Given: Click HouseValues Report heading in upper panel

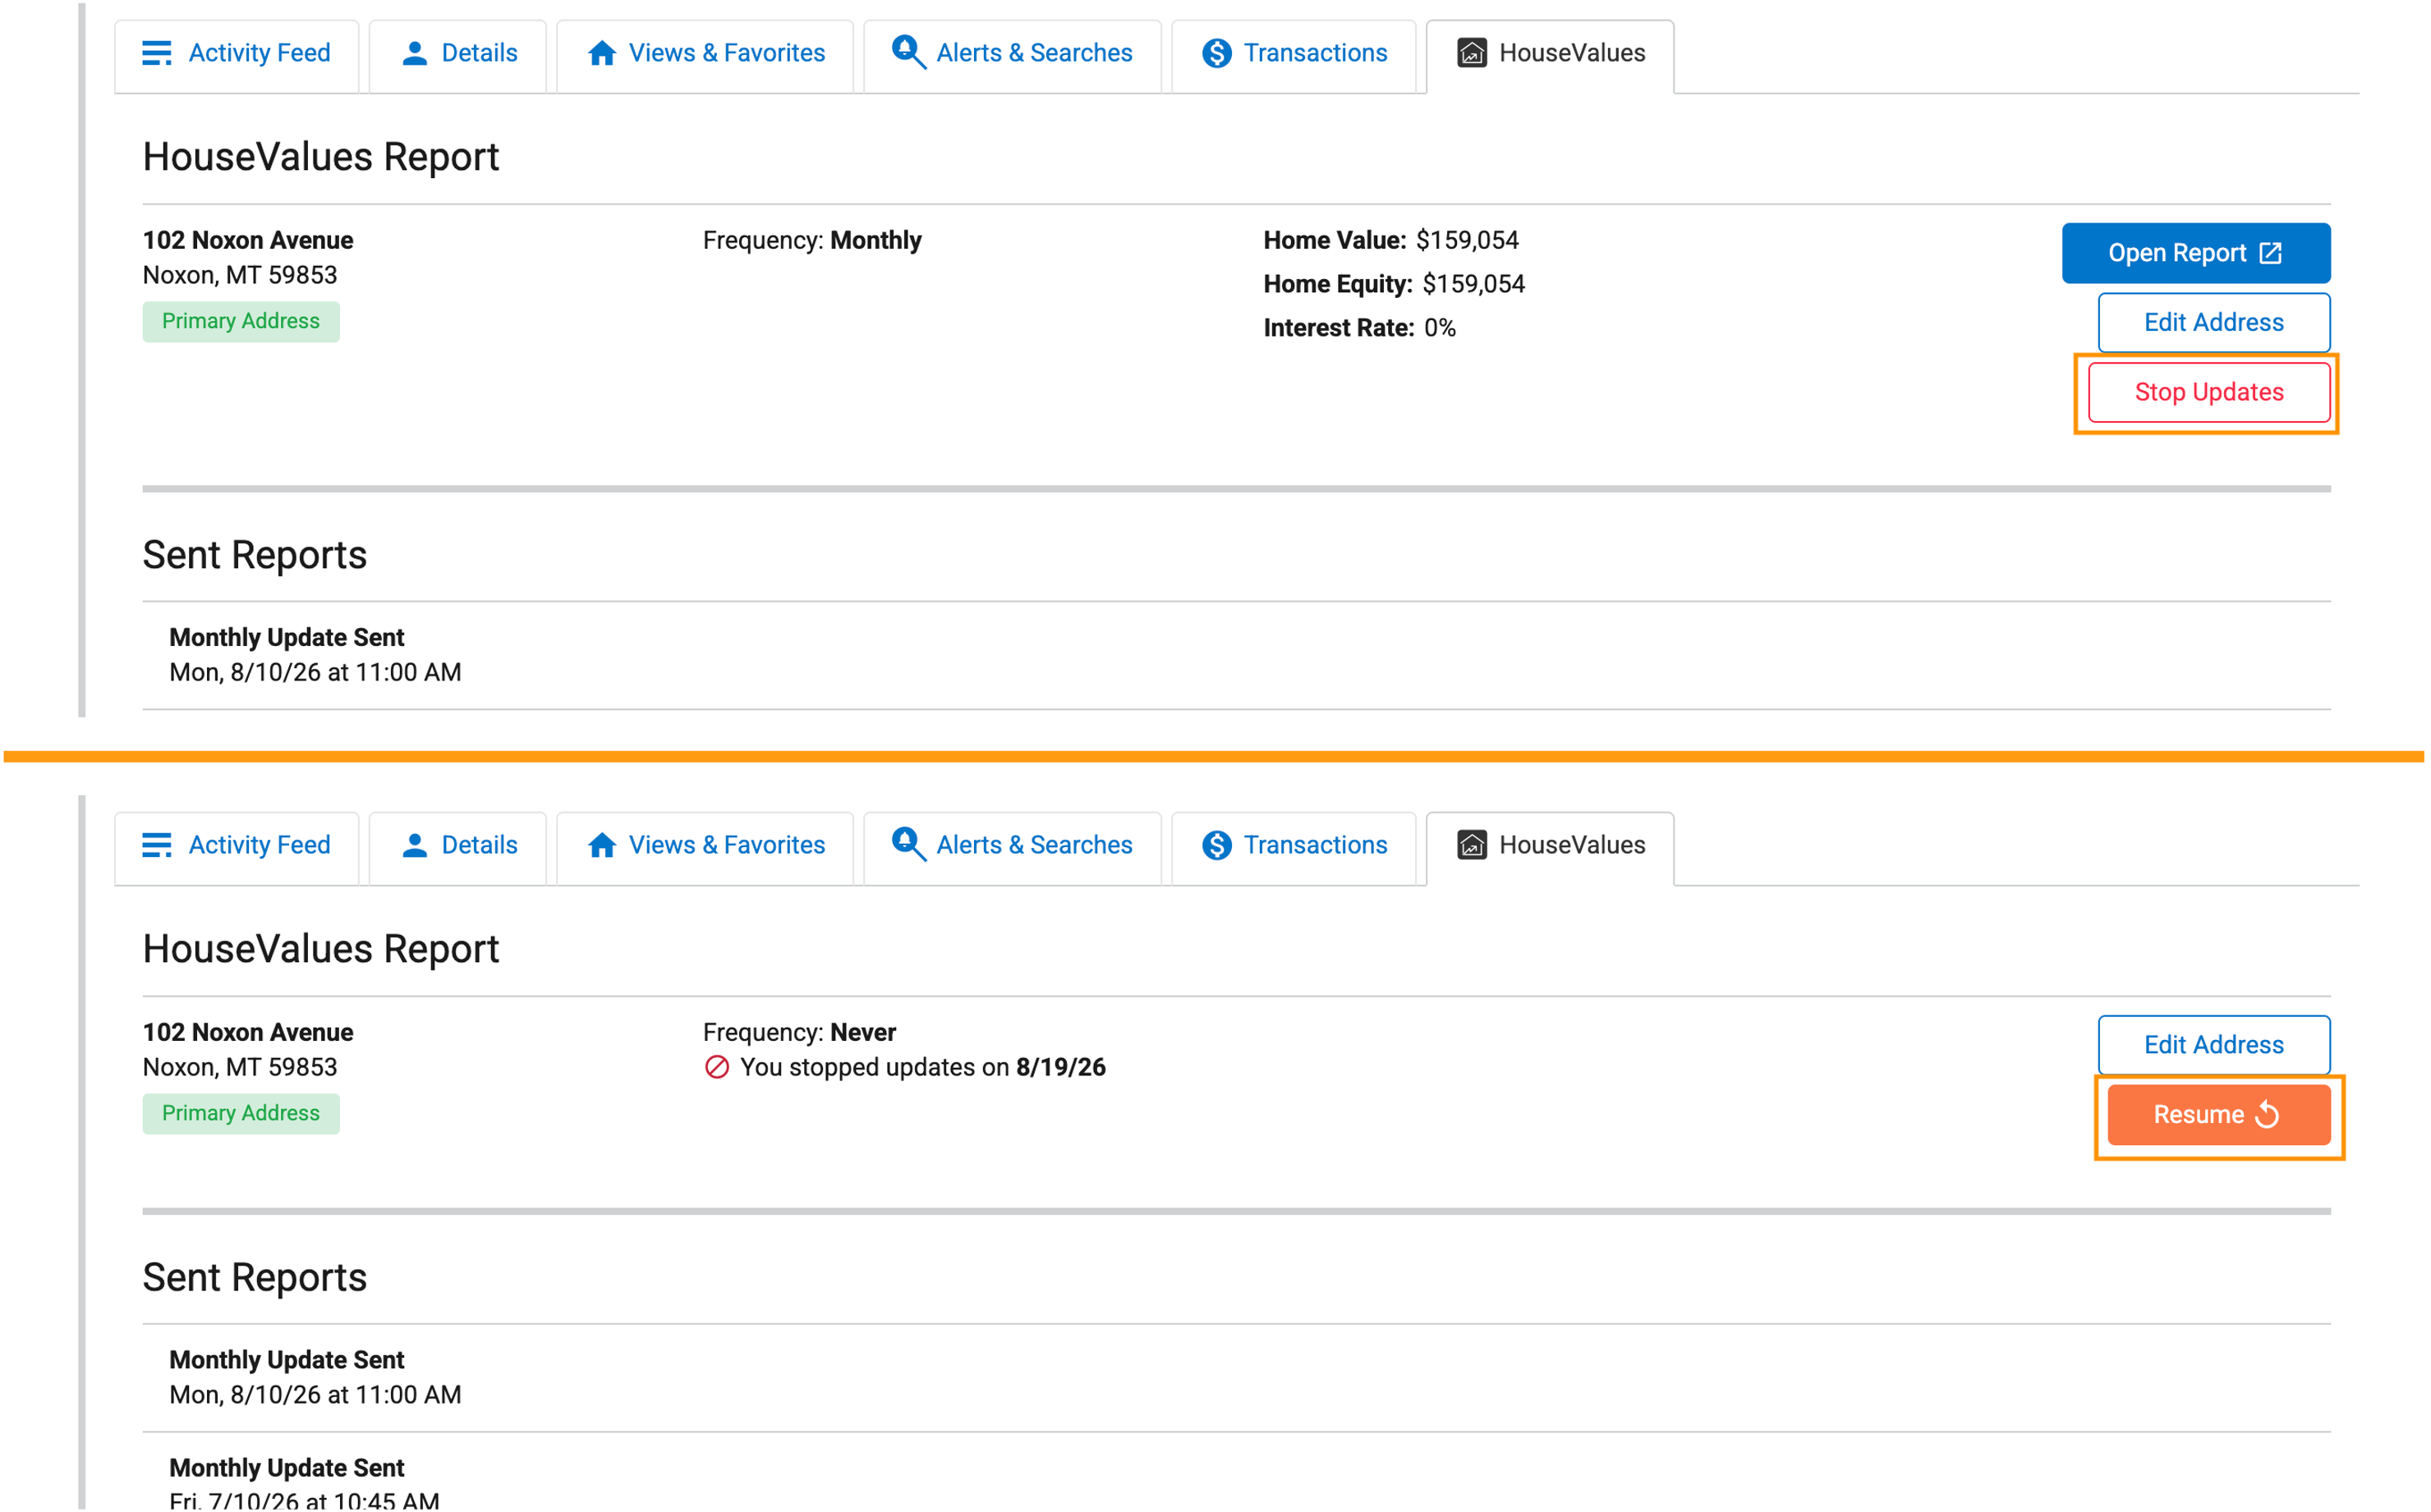Looking at the screenshot, I should (321, 157).
